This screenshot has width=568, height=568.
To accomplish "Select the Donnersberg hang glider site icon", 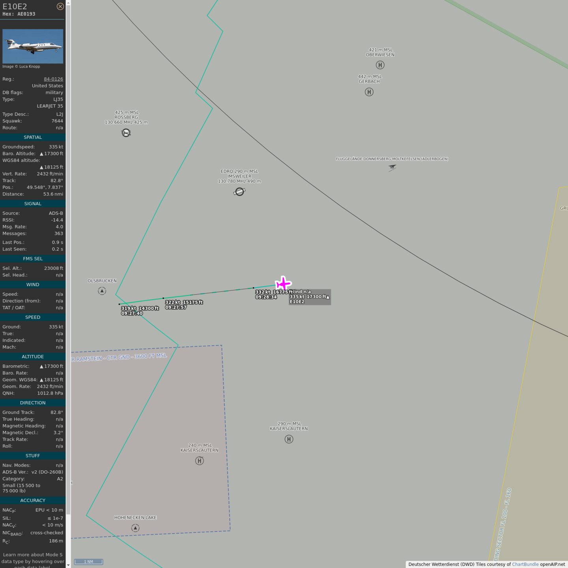I will click(392, 168).
